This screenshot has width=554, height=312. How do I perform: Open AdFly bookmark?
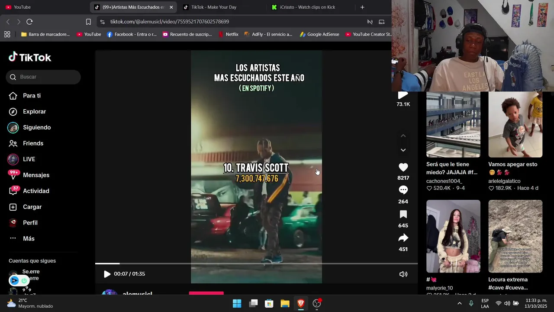coord(268,34)
